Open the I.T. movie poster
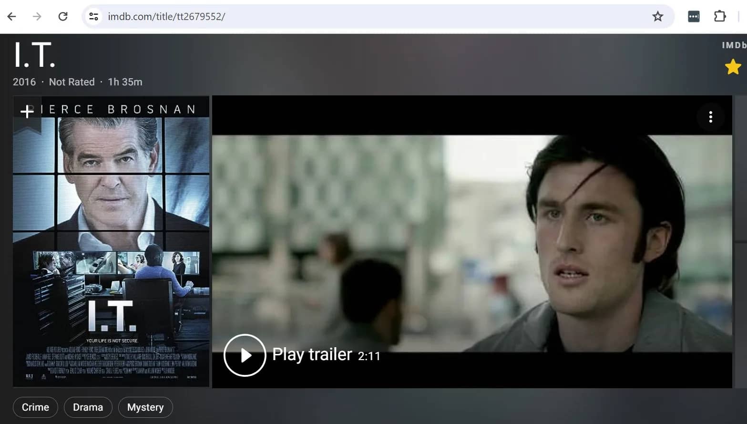747x424 pixels. (x=111, y=241)
